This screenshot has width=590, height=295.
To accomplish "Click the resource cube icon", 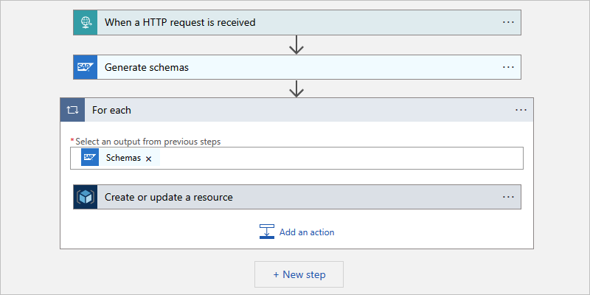I will click(x=86, y=197).
